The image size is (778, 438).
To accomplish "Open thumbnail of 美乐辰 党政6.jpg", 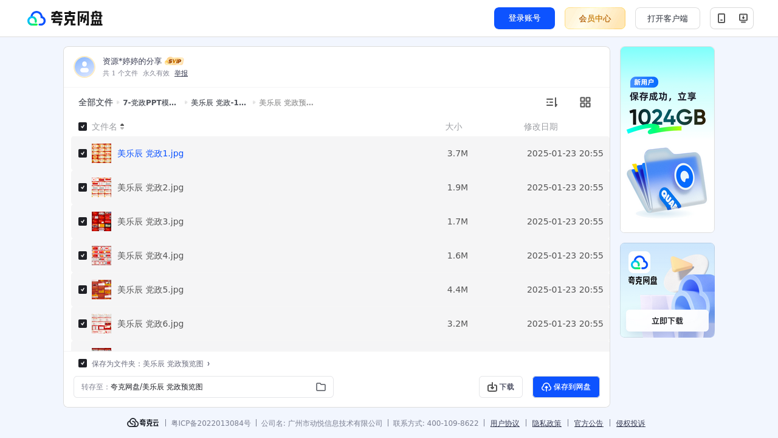I will click(x=102, y=324).
